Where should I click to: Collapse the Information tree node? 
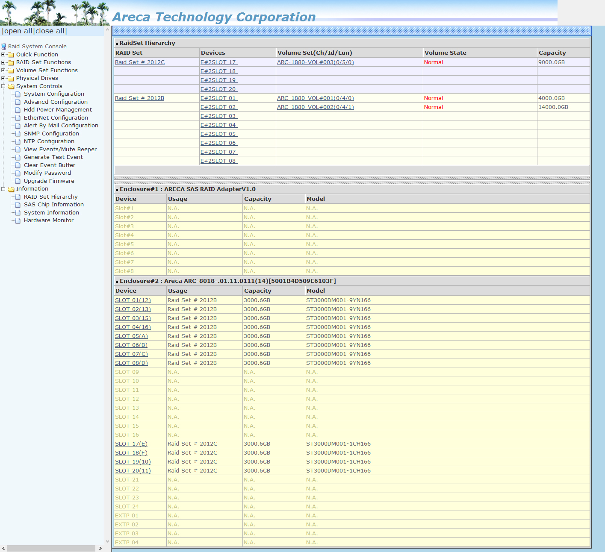click(x=3, y=189)
